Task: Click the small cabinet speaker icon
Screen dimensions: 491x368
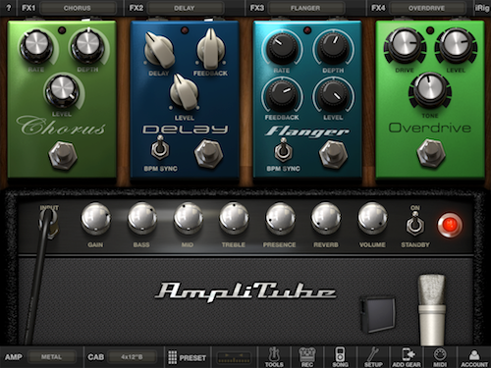Action: coord(378,315)
